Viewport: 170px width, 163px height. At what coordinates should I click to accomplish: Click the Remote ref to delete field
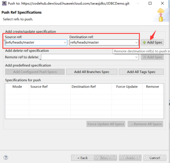[x=90, y=57]
